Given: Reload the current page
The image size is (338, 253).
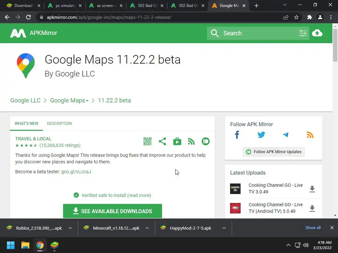Looking at the screenshot, I should pyautogui.click(x=28, y=17).
